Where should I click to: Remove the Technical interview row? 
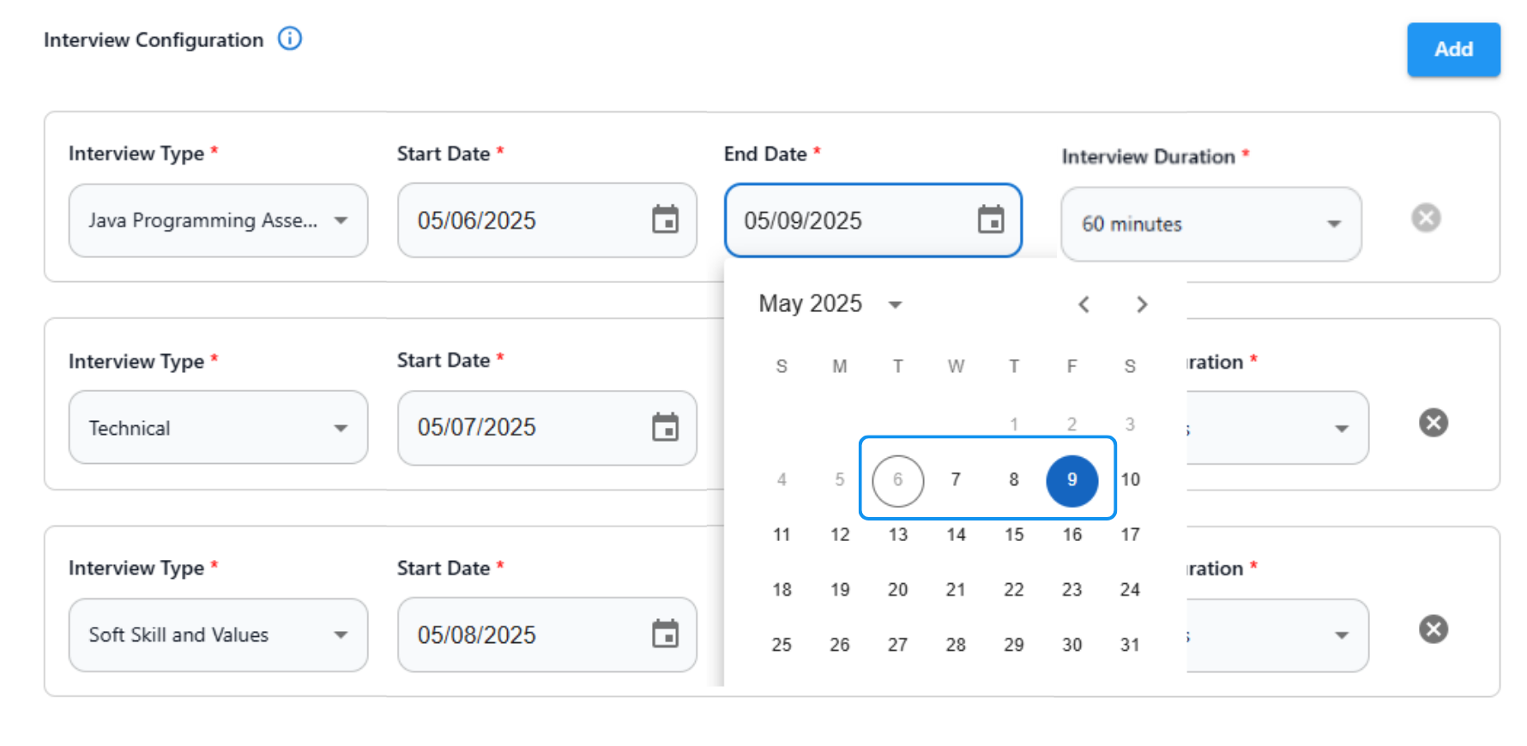(1433, 423)
